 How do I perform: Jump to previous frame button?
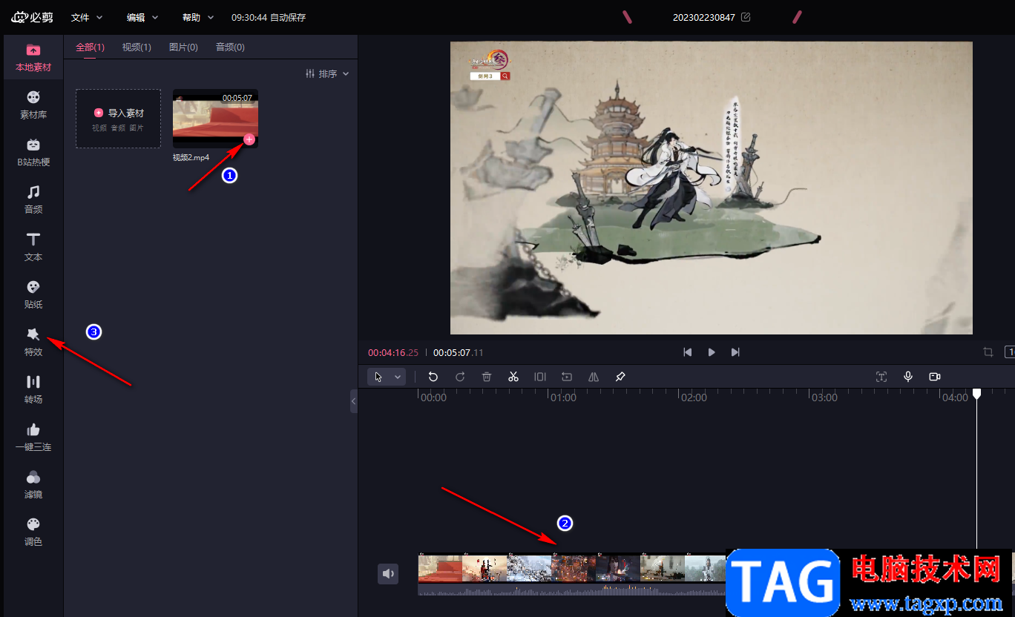pyautogui.click(x=688, y=352)
